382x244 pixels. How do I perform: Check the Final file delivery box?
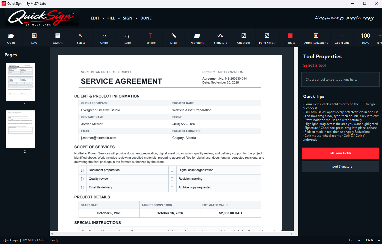click(82, 188)
